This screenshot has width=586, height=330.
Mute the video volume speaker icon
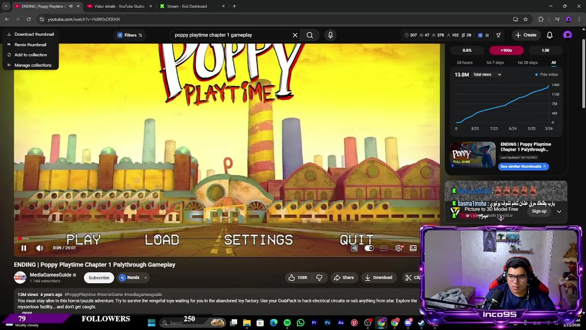(40, 248)
